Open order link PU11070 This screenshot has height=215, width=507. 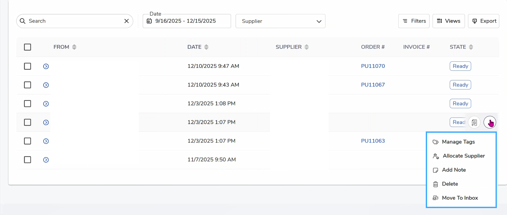point(373,66)
